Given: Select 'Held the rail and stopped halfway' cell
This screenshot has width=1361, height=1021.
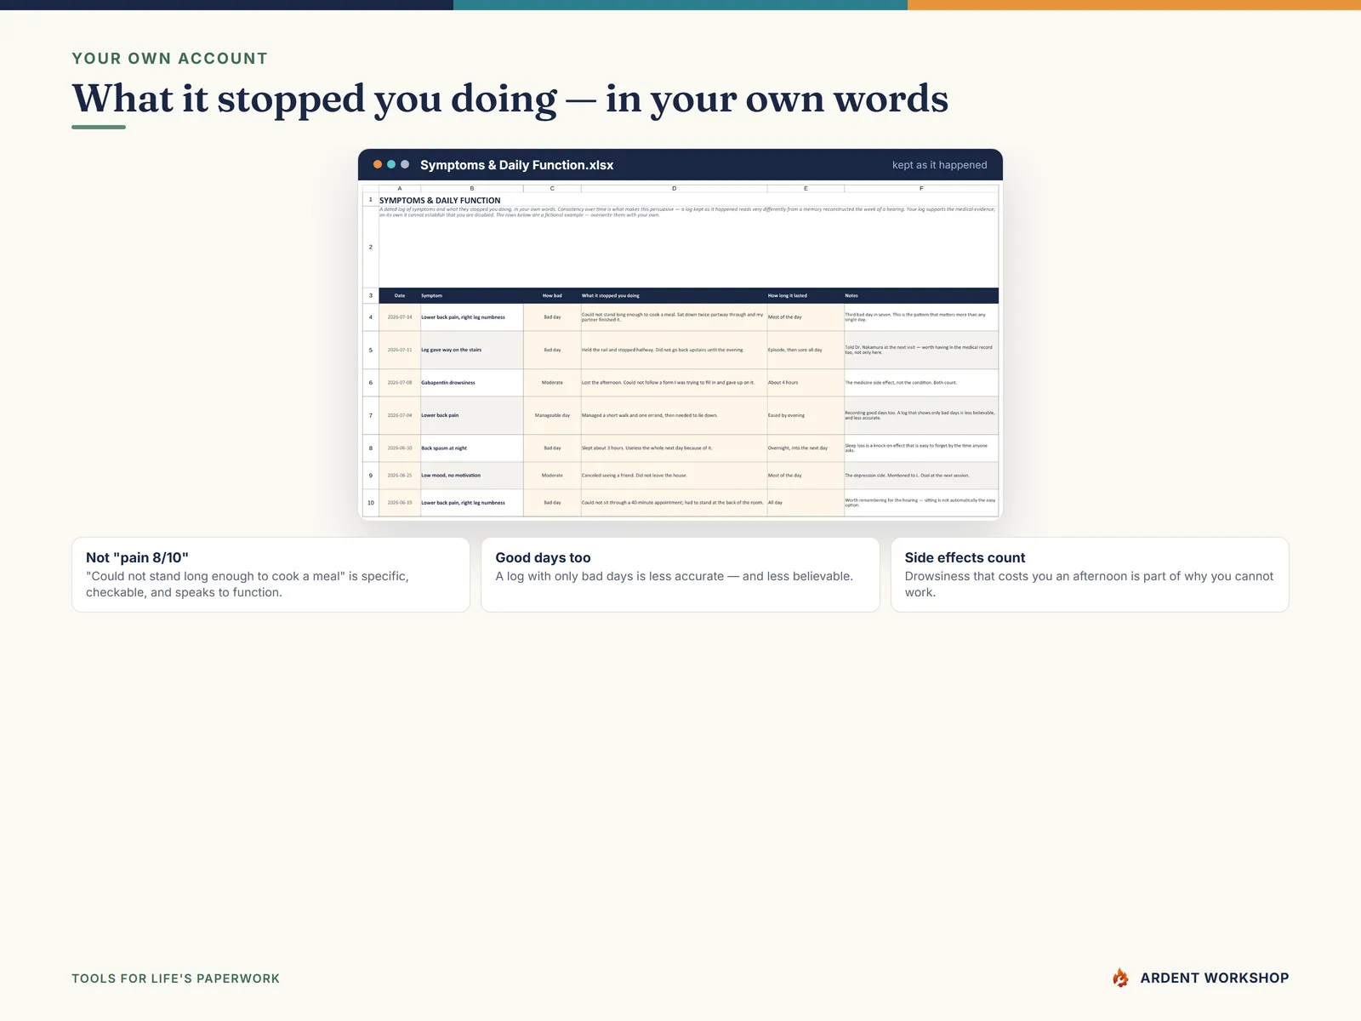Looking at the screenshot, I should tap(674, 350).
